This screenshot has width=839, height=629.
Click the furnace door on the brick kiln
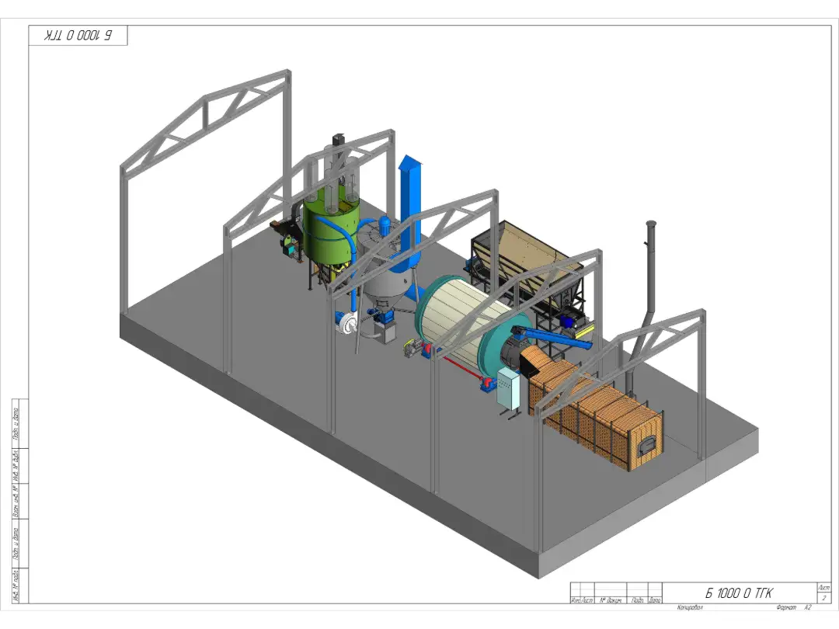(646, 446)
